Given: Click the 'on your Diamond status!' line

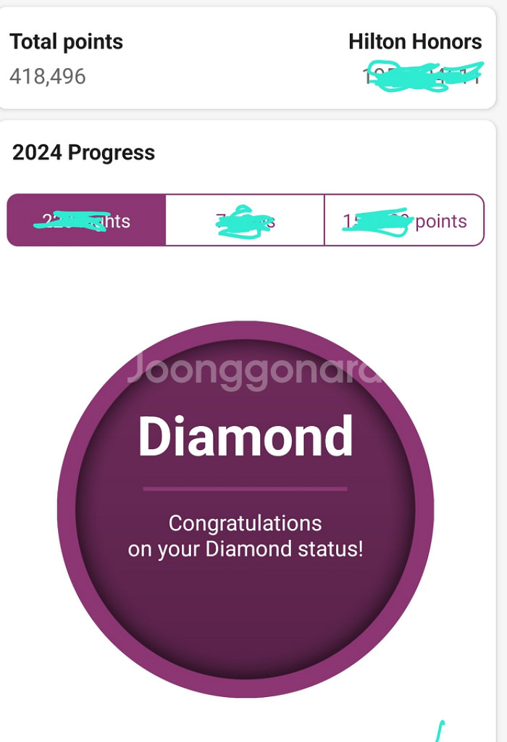Looking at the screenshot, I should (x=246, y=549).
